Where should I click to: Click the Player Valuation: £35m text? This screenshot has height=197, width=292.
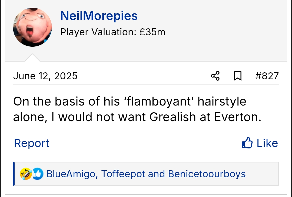point(112,32)
